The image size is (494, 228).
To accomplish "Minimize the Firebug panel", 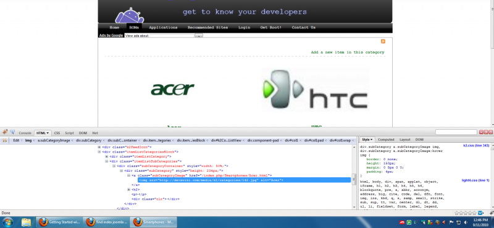I will 482,132.
